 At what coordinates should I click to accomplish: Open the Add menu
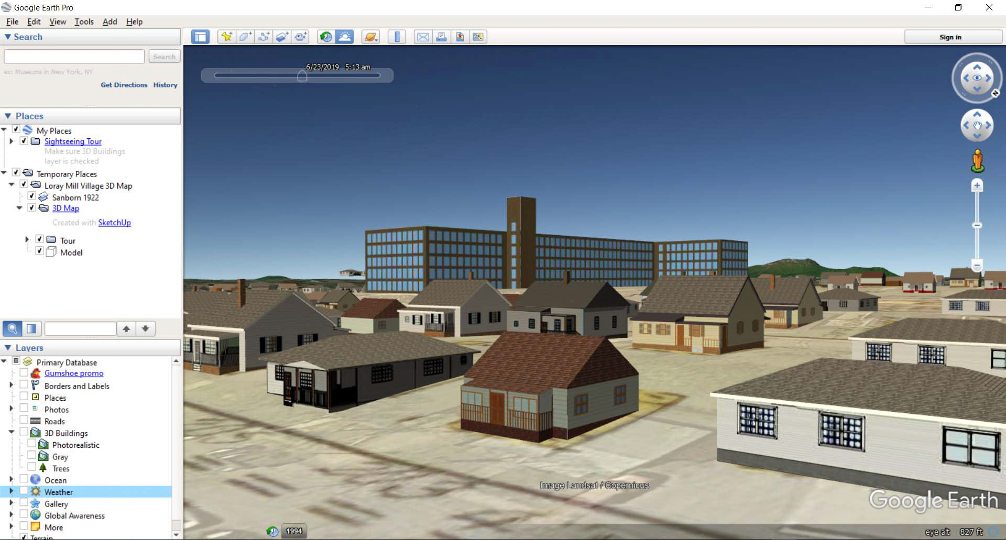click(x=110, y=21)
